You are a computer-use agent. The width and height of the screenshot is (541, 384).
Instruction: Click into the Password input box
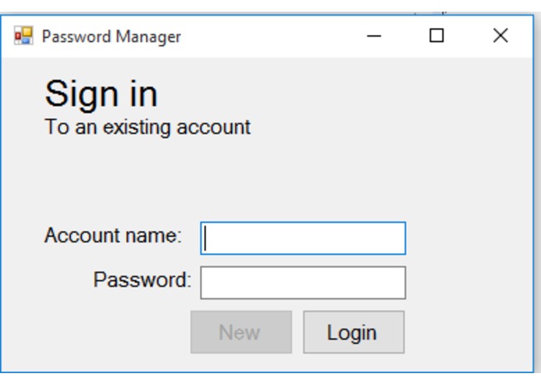click(303, 283)
